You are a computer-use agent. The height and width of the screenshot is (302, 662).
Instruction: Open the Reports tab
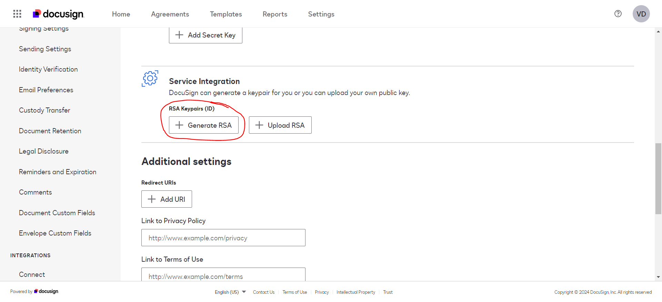275,14
